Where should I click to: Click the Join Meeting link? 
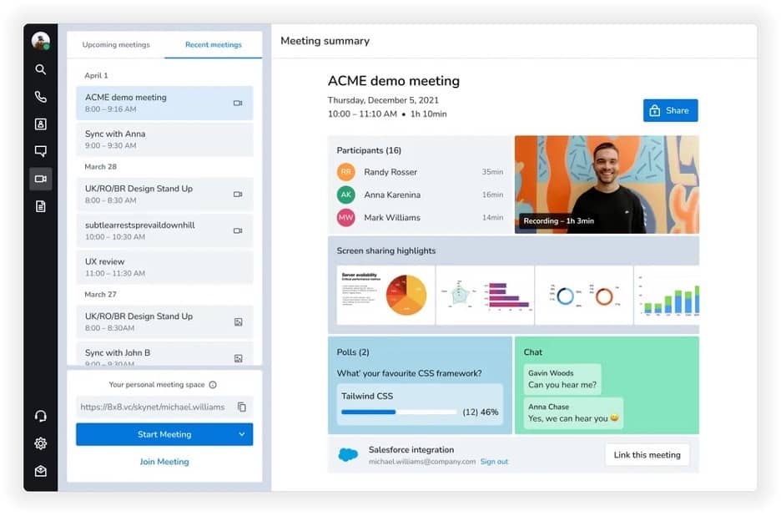click(164, 462)
